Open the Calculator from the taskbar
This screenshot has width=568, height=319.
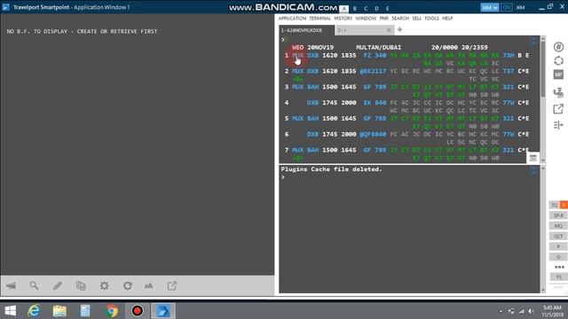point(85,311)
